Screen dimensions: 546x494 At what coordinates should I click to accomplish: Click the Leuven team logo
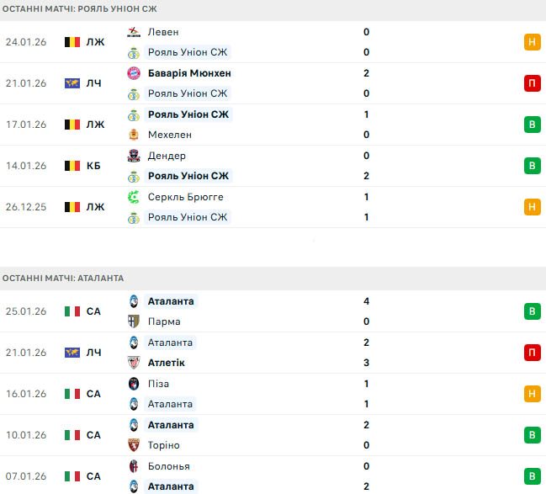(x=133, y=32)
